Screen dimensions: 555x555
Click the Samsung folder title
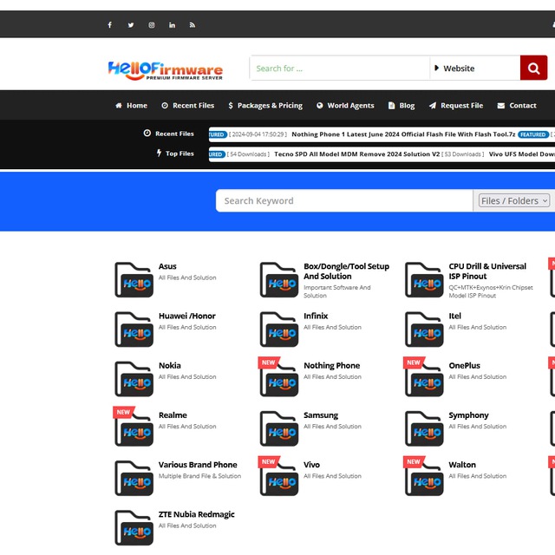coord(321,415)
